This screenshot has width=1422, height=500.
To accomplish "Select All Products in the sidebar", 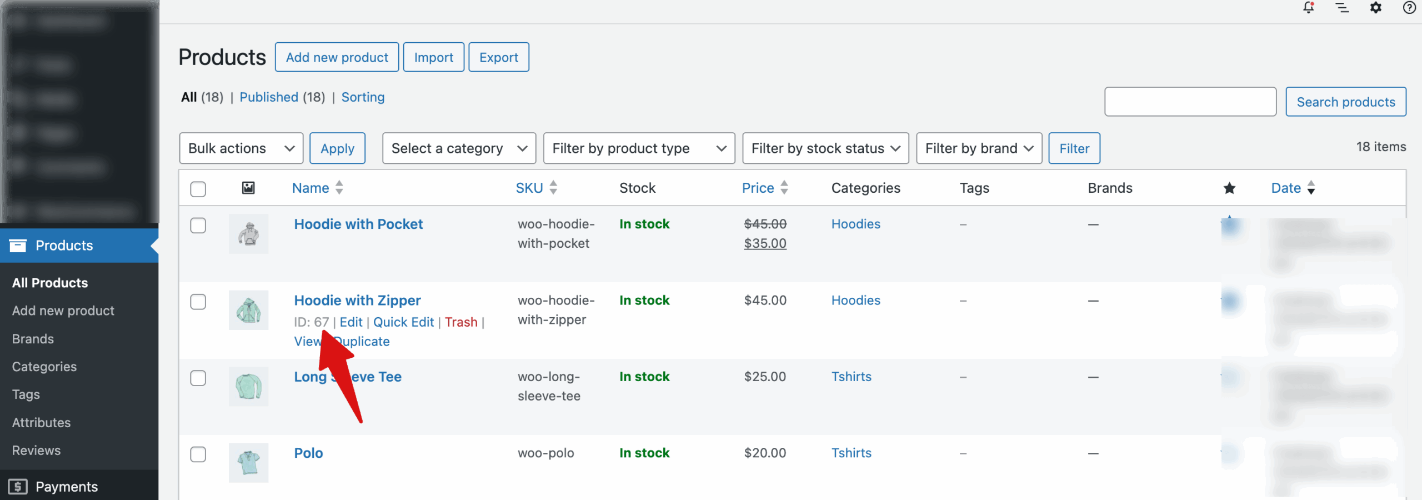I will point(50,283).
